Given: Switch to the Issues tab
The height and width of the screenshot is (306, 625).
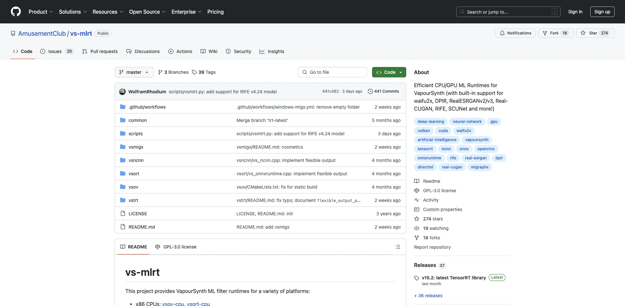Looking at the screenshot, I should [x=57, y=51].
